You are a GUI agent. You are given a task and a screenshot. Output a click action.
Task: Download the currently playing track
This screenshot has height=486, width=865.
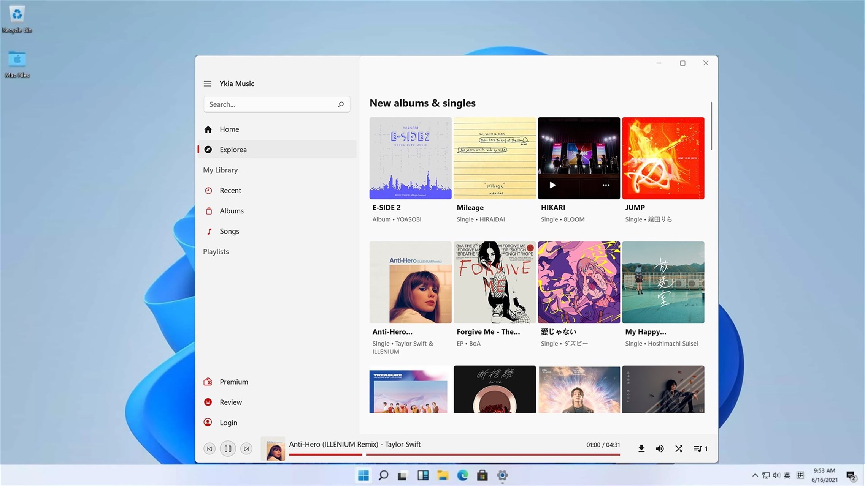(x=641, y=448)
